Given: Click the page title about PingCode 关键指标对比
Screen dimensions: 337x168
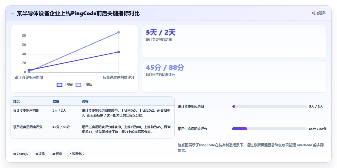Looking at the screenshot, I should point(78,13).
